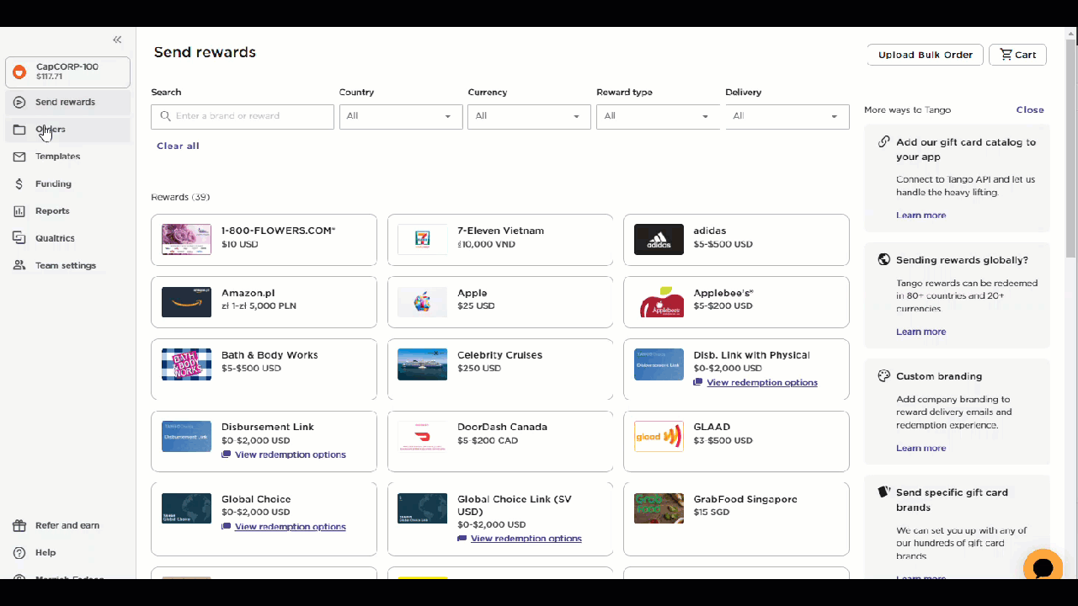
Task: Click Upload Bulk Order button
Action: pyautogui.click(x=925, y=55)
